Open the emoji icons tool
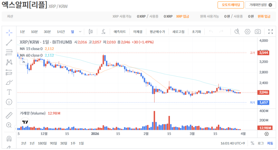The height and width of the screenshot is (150, 278). point(9,102)
